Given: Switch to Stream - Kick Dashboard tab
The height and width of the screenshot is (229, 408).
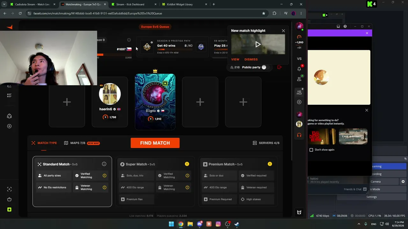Looking at the screenshot, I should coord(133,4).
